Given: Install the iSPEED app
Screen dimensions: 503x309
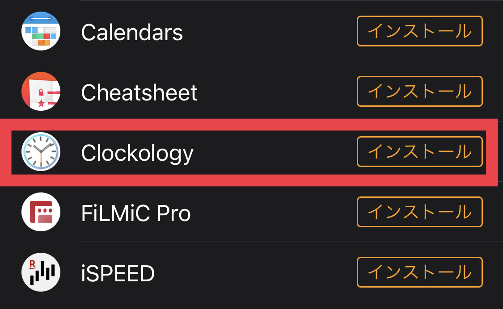Looking at the screenshot, I should pyautogui.click(x=419, y=272).
